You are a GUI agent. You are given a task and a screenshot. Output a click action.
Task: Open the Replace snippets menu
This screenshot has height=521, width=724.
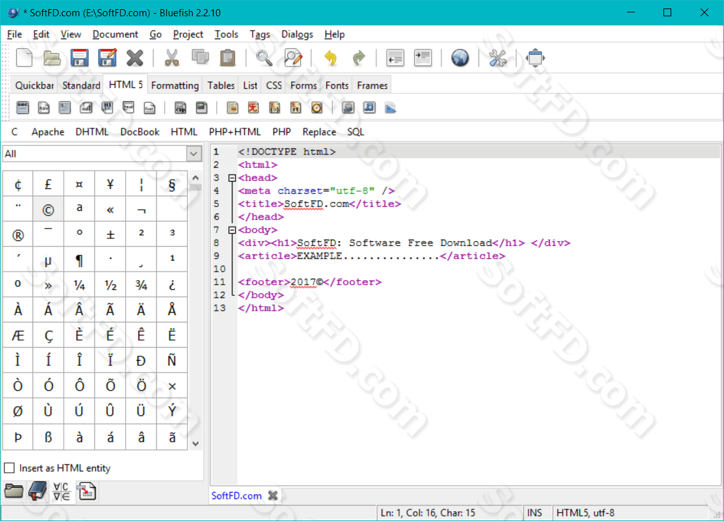point(319,132)
